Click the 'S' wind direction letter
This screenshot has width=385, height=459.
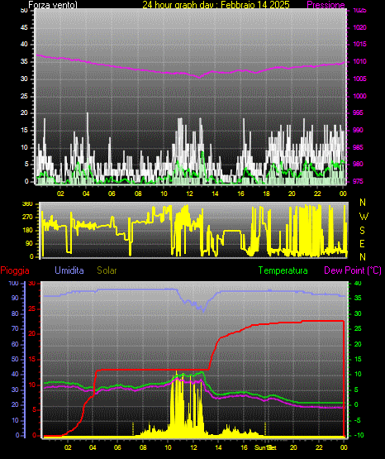pos(362,231)
